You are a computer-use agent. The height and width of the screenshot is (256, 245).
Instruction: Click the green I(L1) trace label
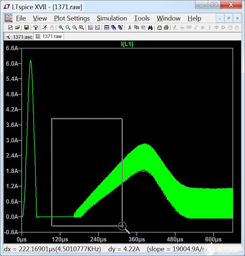[127, 44]
